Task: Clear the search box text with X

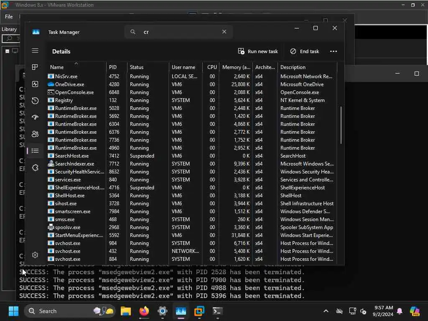Action: [x=224, y=32]
